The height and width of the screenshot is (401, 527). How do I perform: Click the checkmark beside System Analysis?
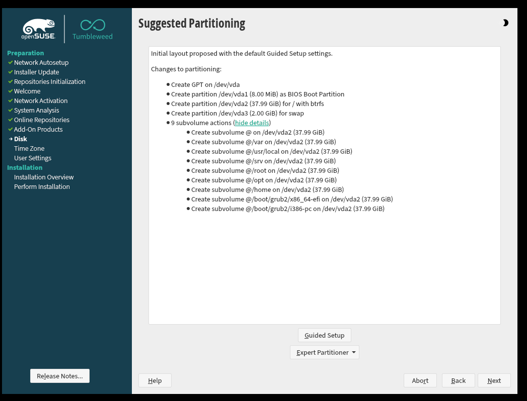[x=10, y=111]
